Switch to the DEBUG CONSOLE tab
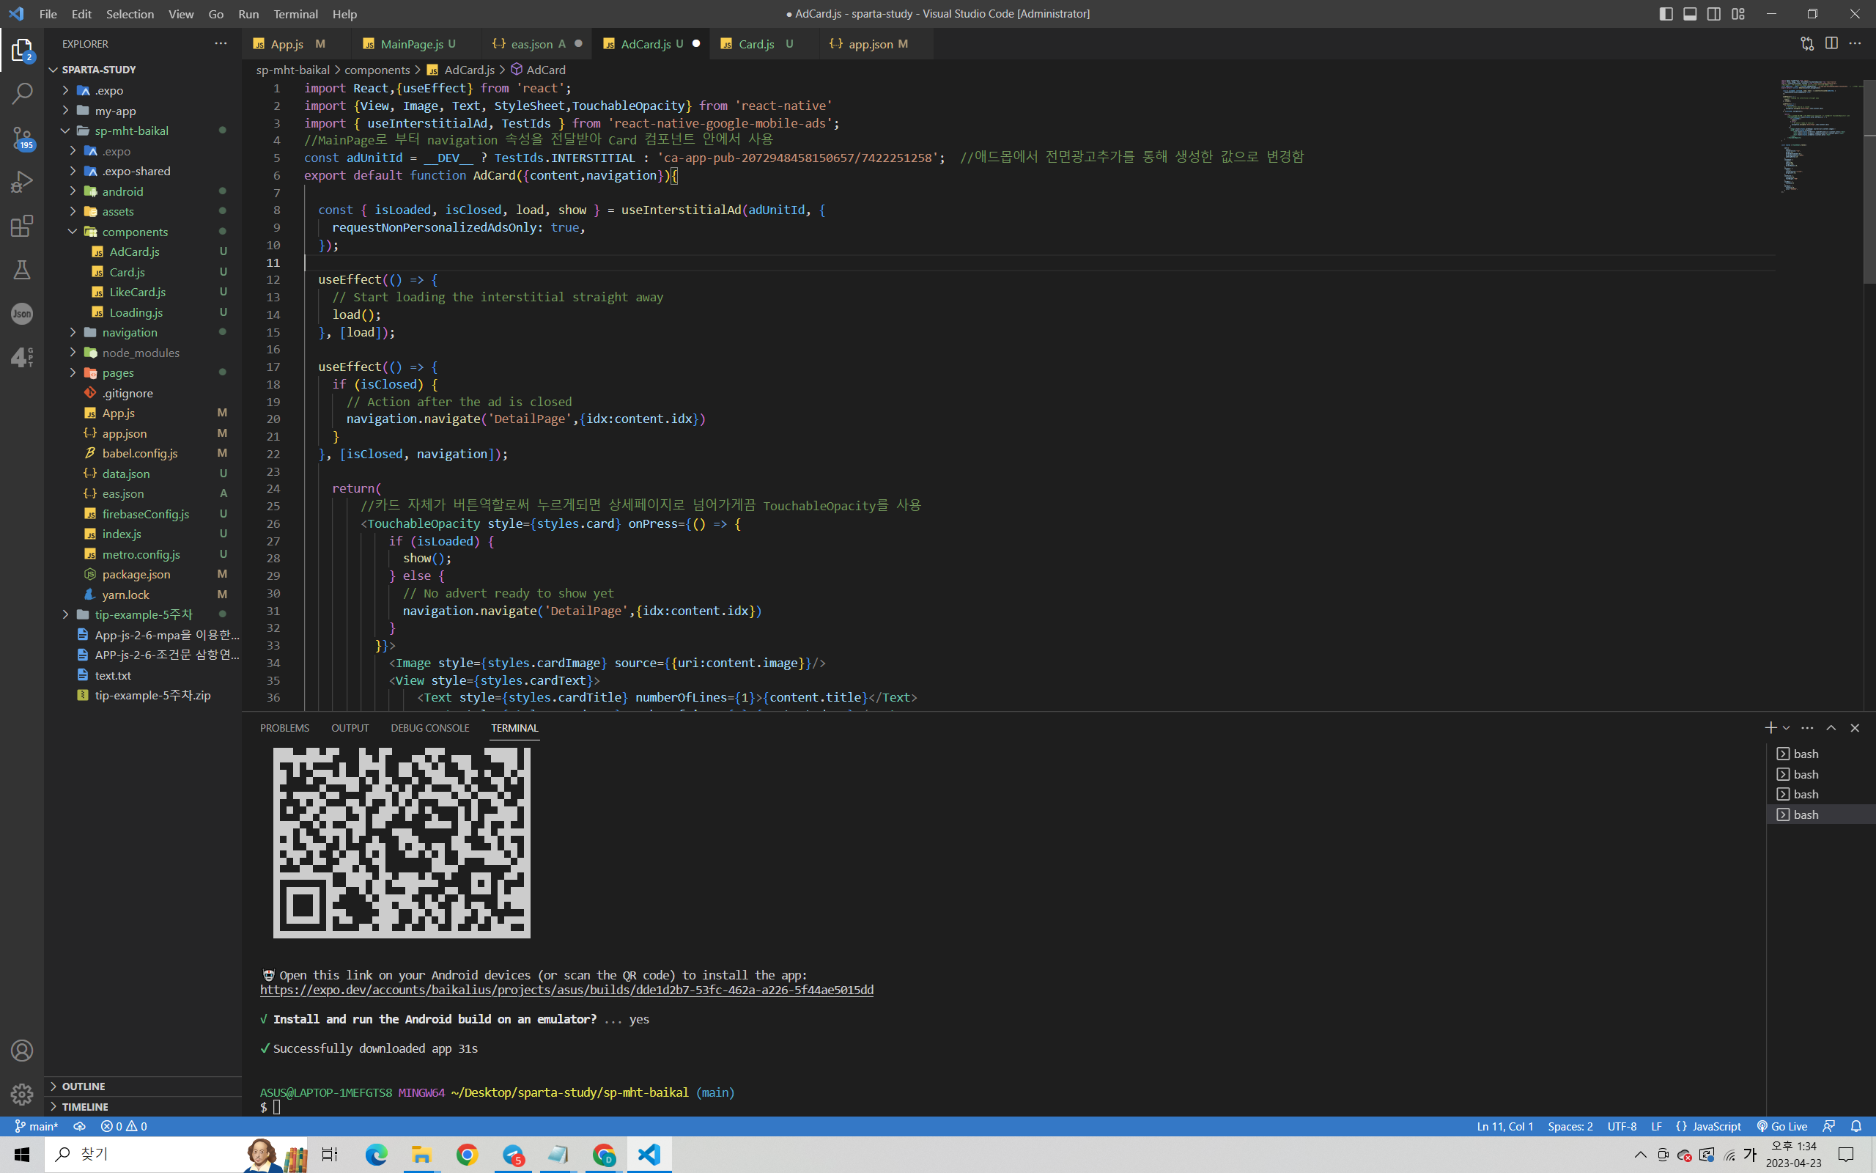The image size is (1876, 1173). click(429, 728)
